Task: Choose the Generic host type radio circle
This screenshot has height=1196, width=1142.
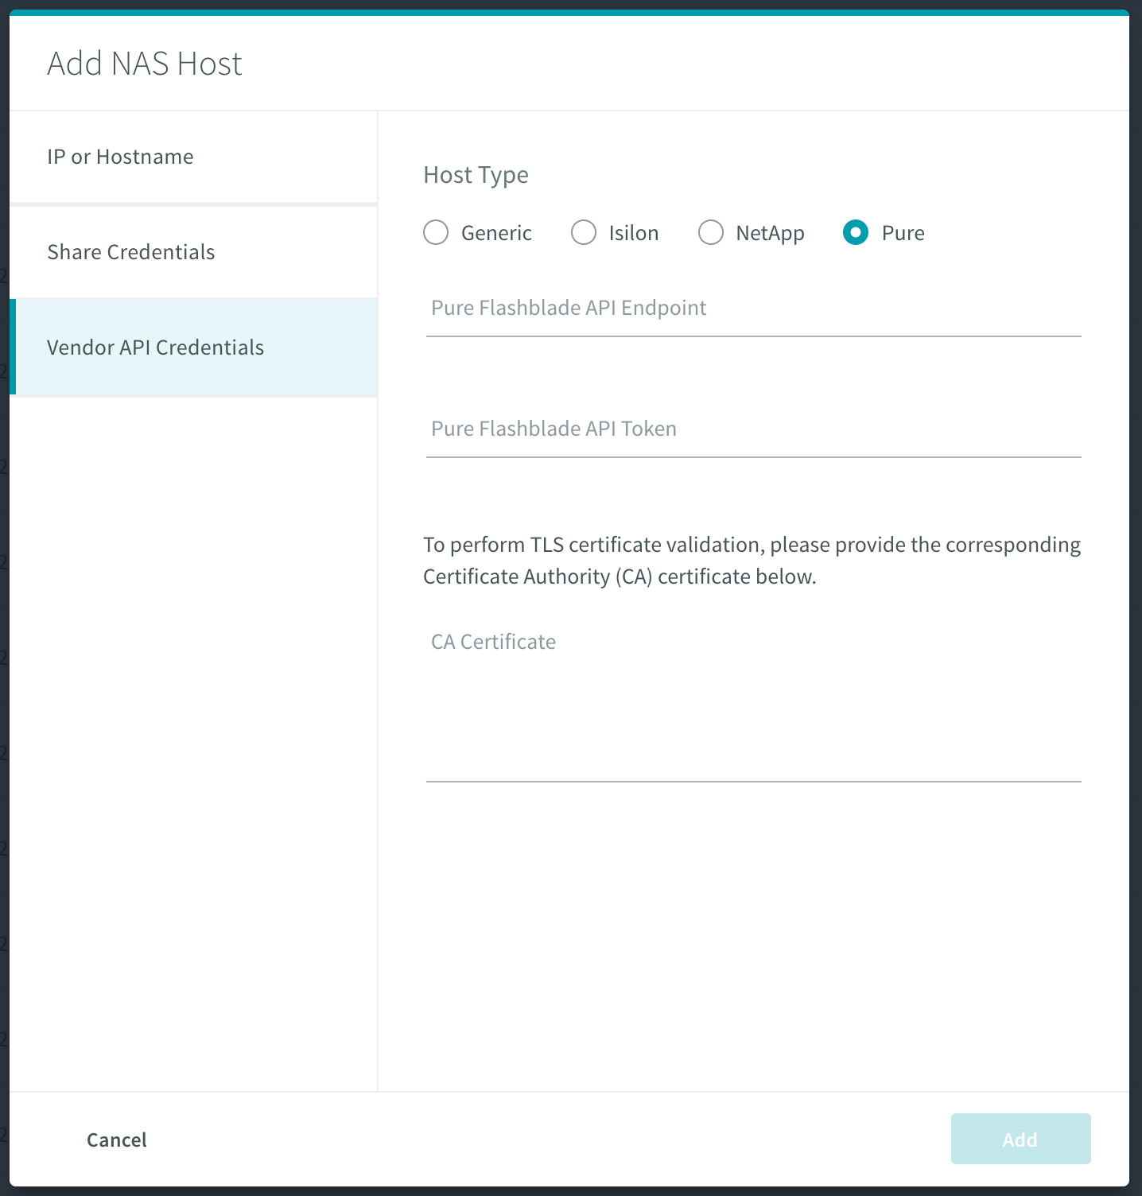Action: (436, 233)
